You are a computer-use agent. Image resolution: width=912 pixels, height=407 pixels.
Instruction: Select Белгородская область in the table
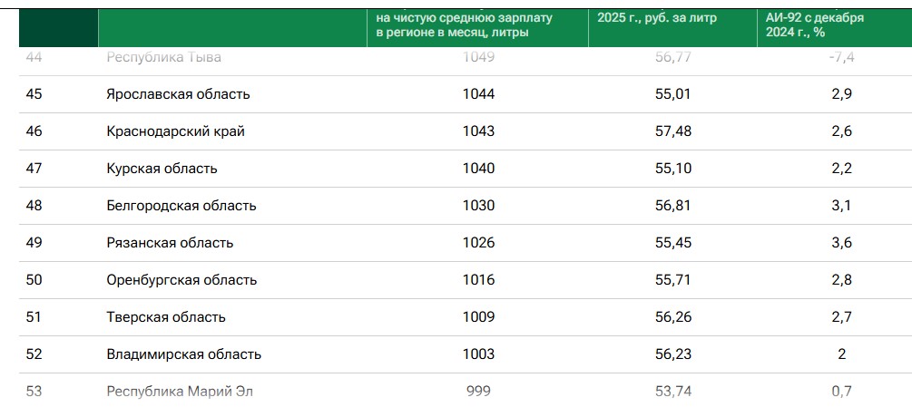(181, 206)
